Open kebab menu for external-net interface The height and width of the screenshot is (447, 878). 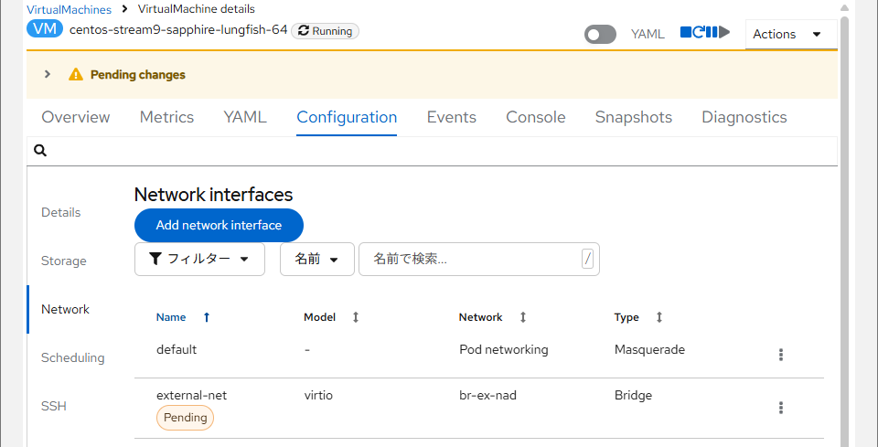tap(780, 408)
